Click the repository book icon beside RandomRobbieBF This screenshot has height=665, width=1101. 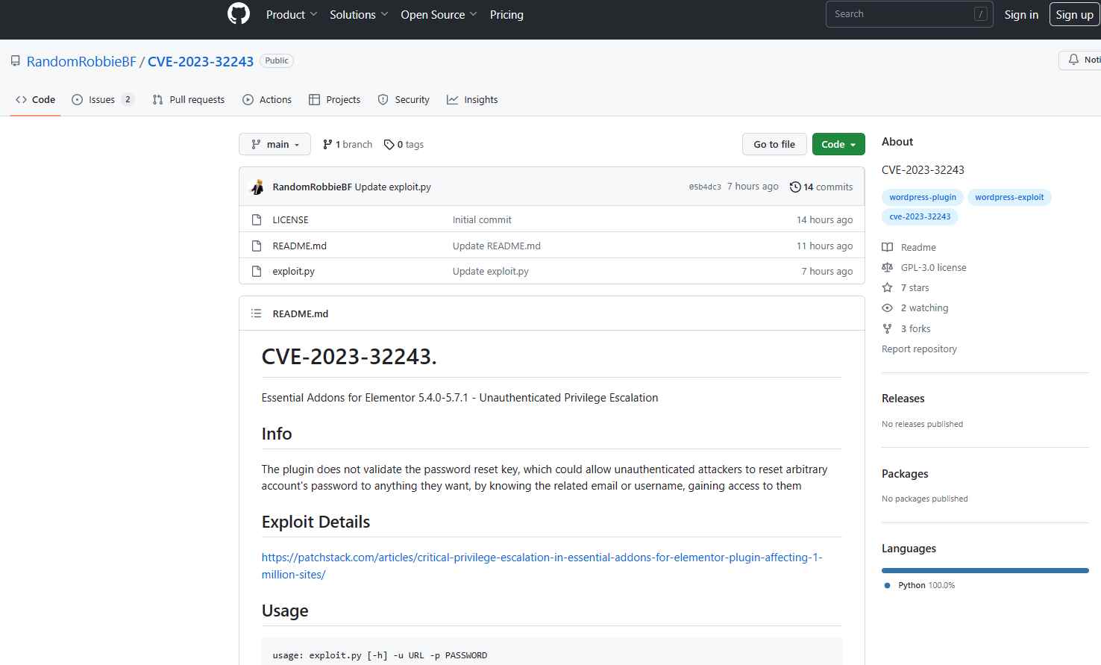pyautogui.click(x=16, y=61)
